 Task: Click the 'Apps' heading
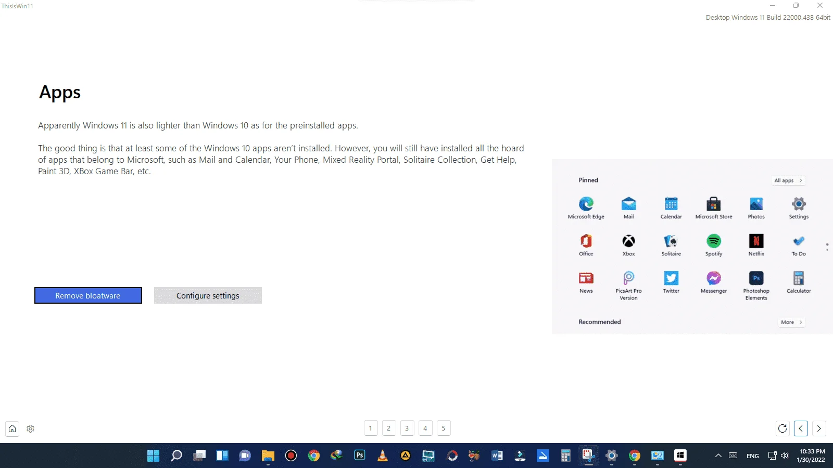[60, 93]
